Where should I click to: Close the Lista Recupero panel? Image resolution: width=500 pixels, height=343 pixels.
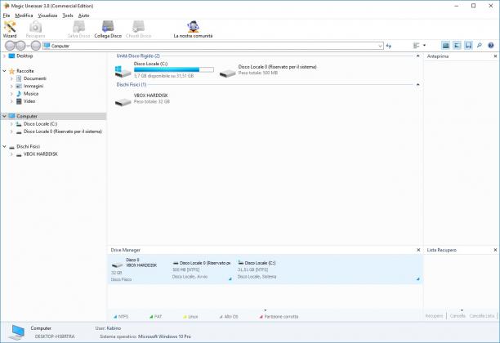click(495, 250)
